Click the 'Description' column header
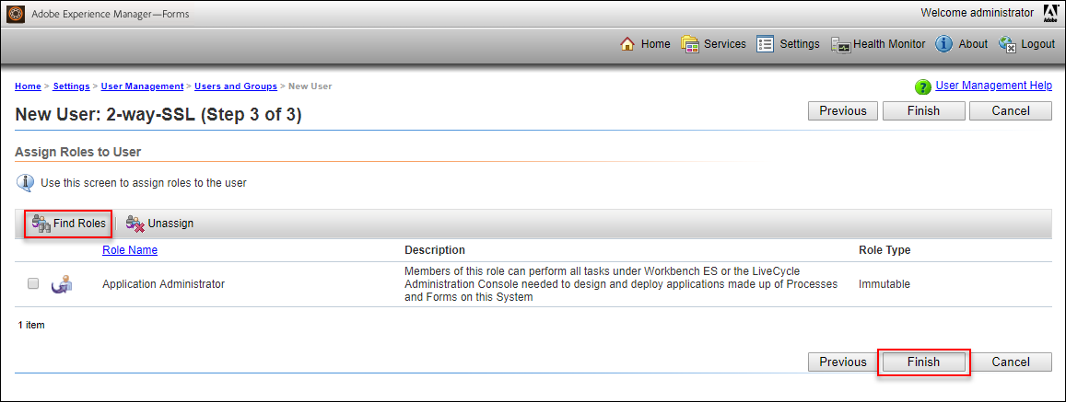The height and width of the screenshot is (402, 1066). tap(435, 250)
